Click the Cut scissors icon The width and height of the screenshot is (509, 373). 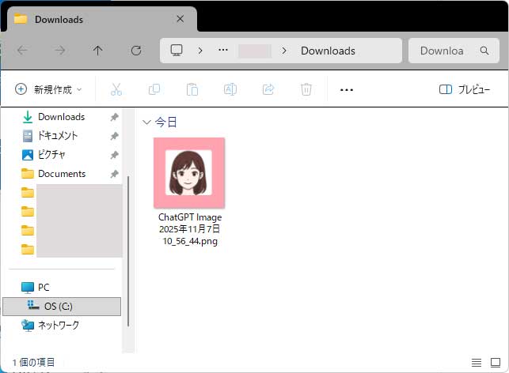(116, 89)
